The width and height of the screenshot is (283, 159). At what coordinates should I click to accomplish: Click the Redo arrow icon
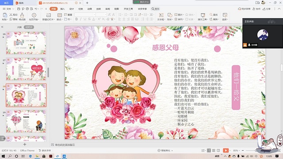point(42,9)
